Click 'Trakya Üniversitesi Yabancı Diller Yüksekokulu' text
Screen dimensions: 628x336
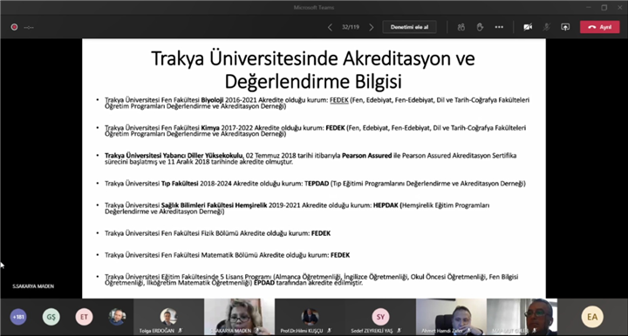(174, 156)
